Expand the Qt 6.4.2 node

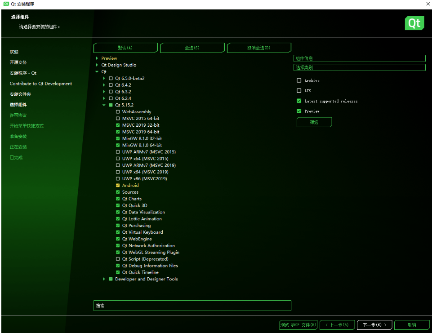[104, 85]
